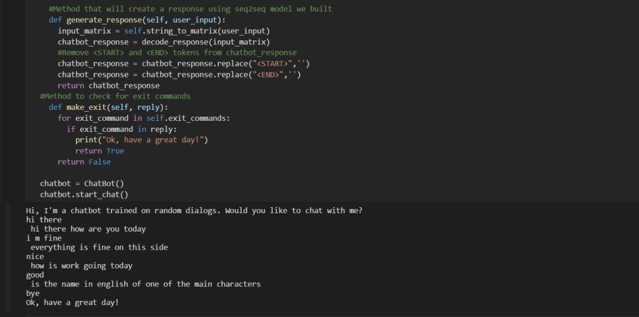
Task: Click the "<START>" string literal
Action: click(273, 64)
